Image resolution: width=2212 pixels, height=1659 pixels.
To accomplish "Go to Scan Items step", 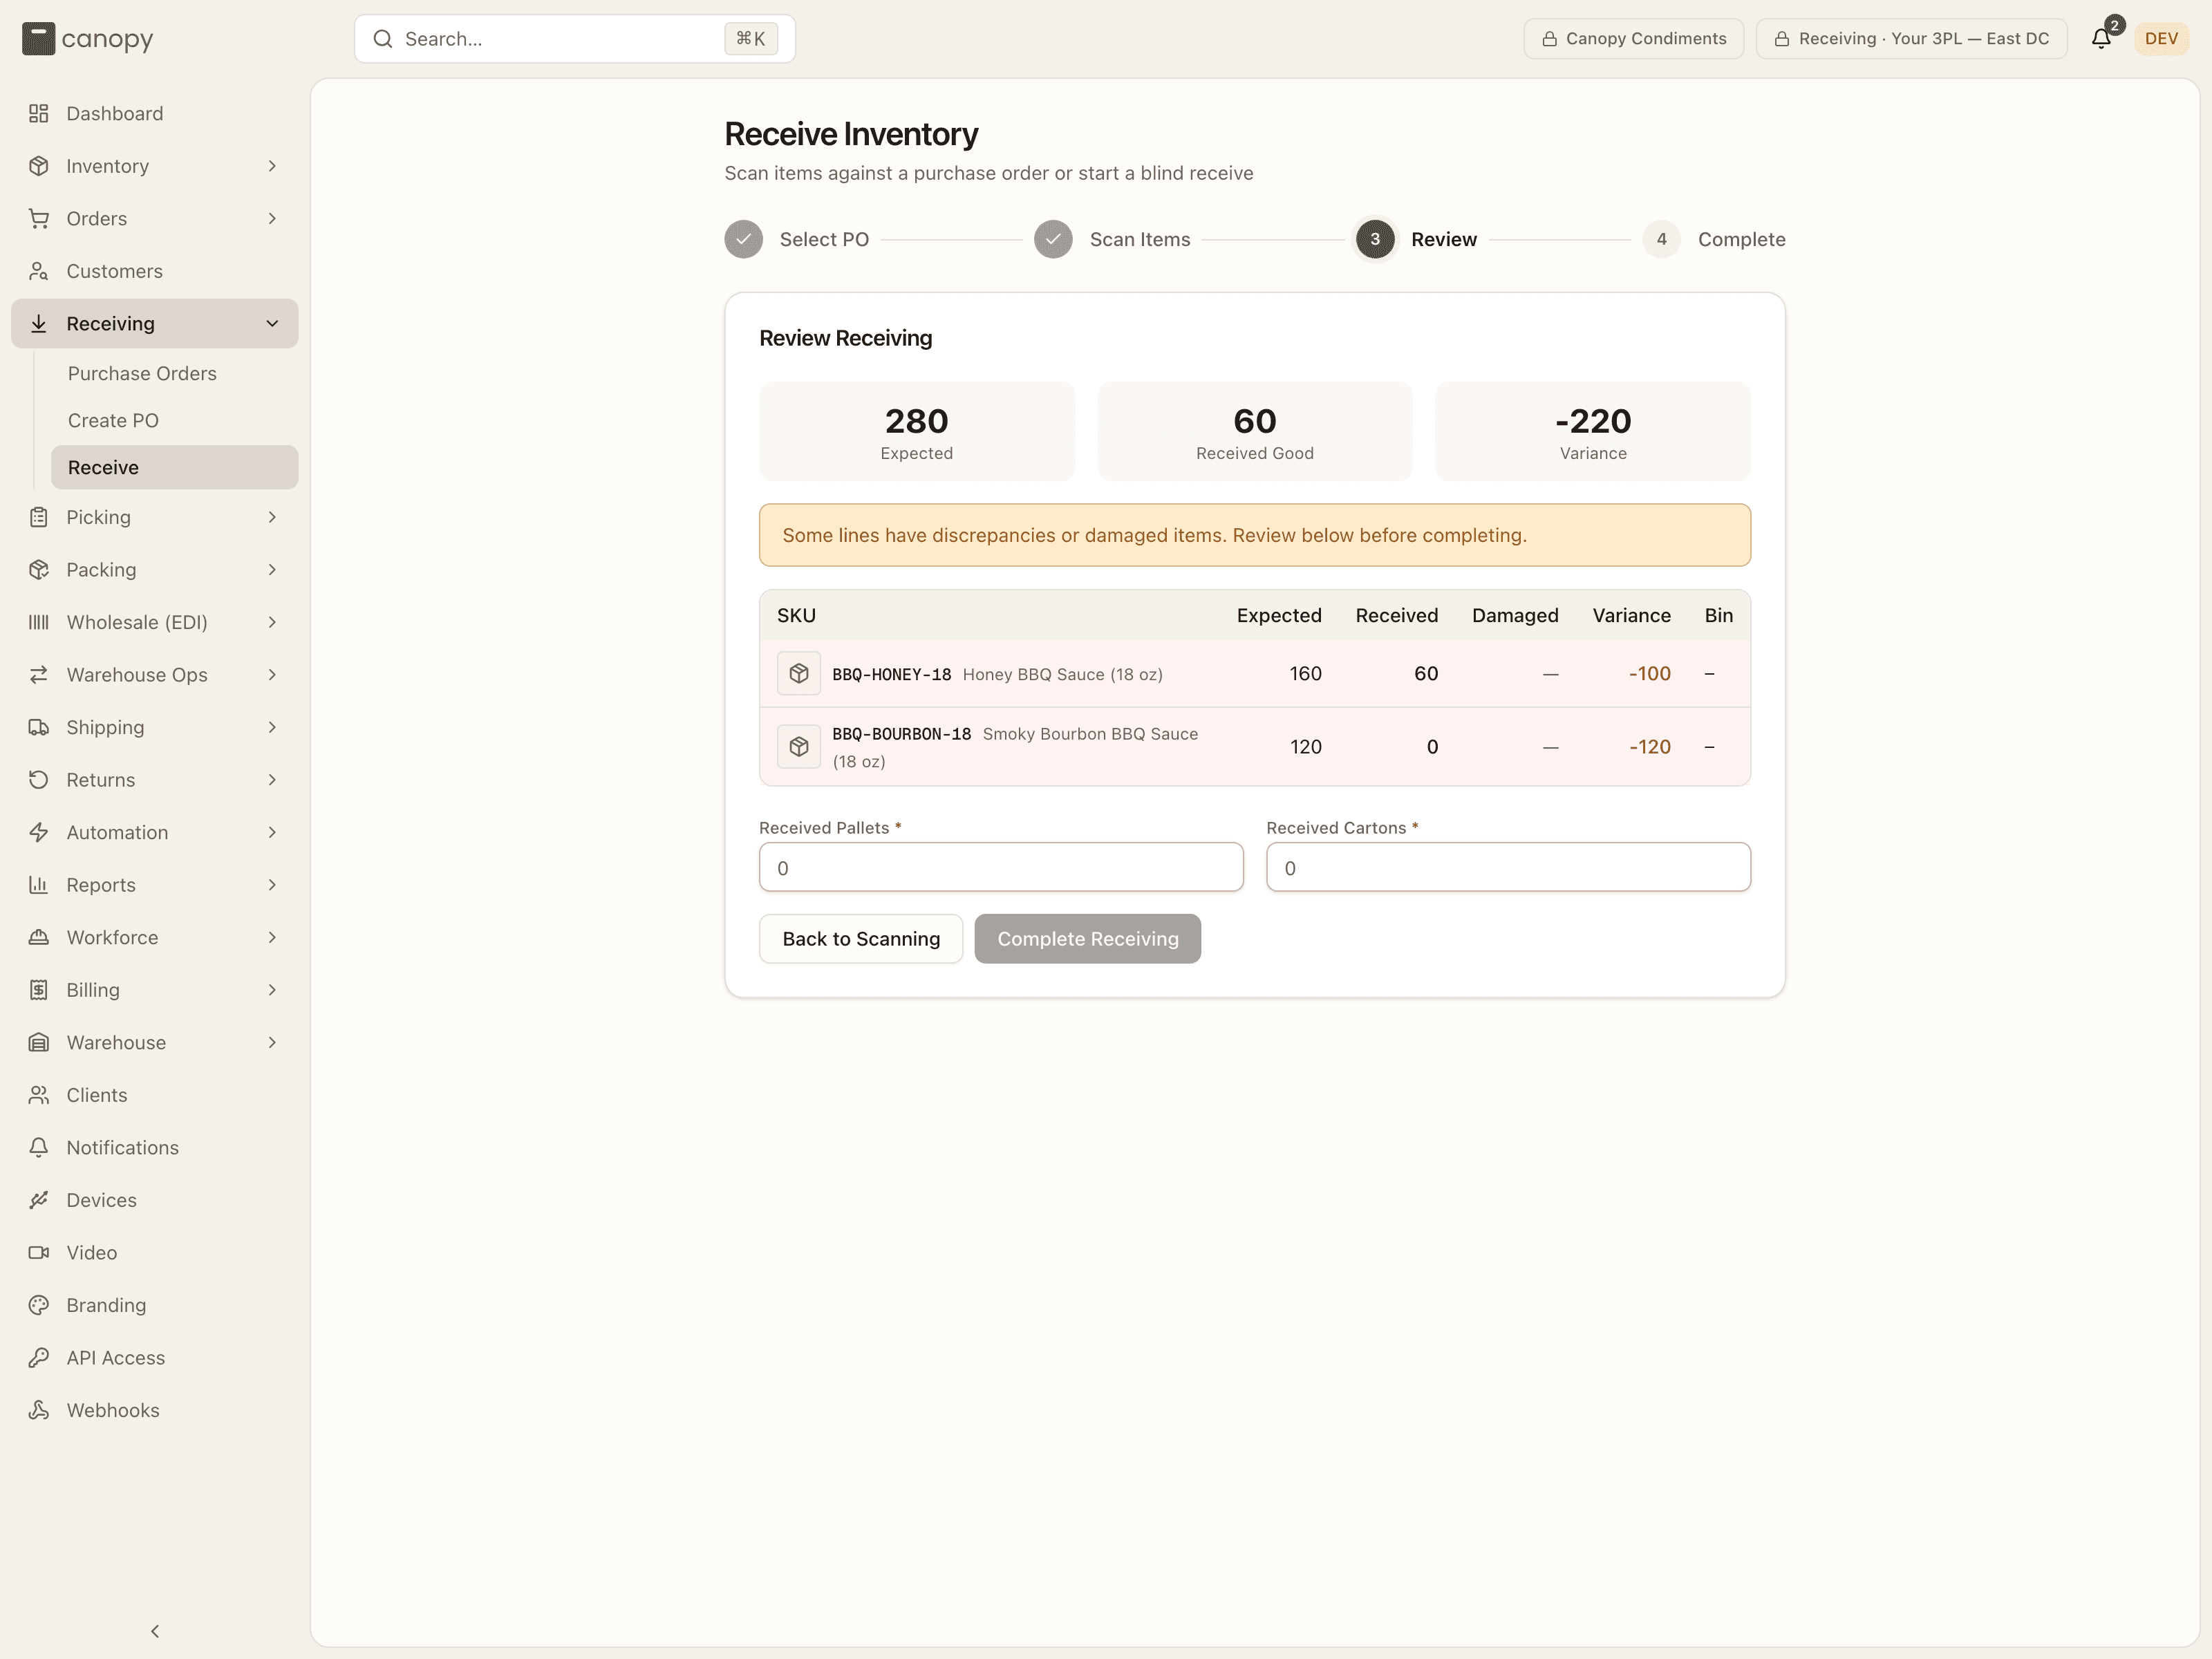I will tap(1112, 239).
